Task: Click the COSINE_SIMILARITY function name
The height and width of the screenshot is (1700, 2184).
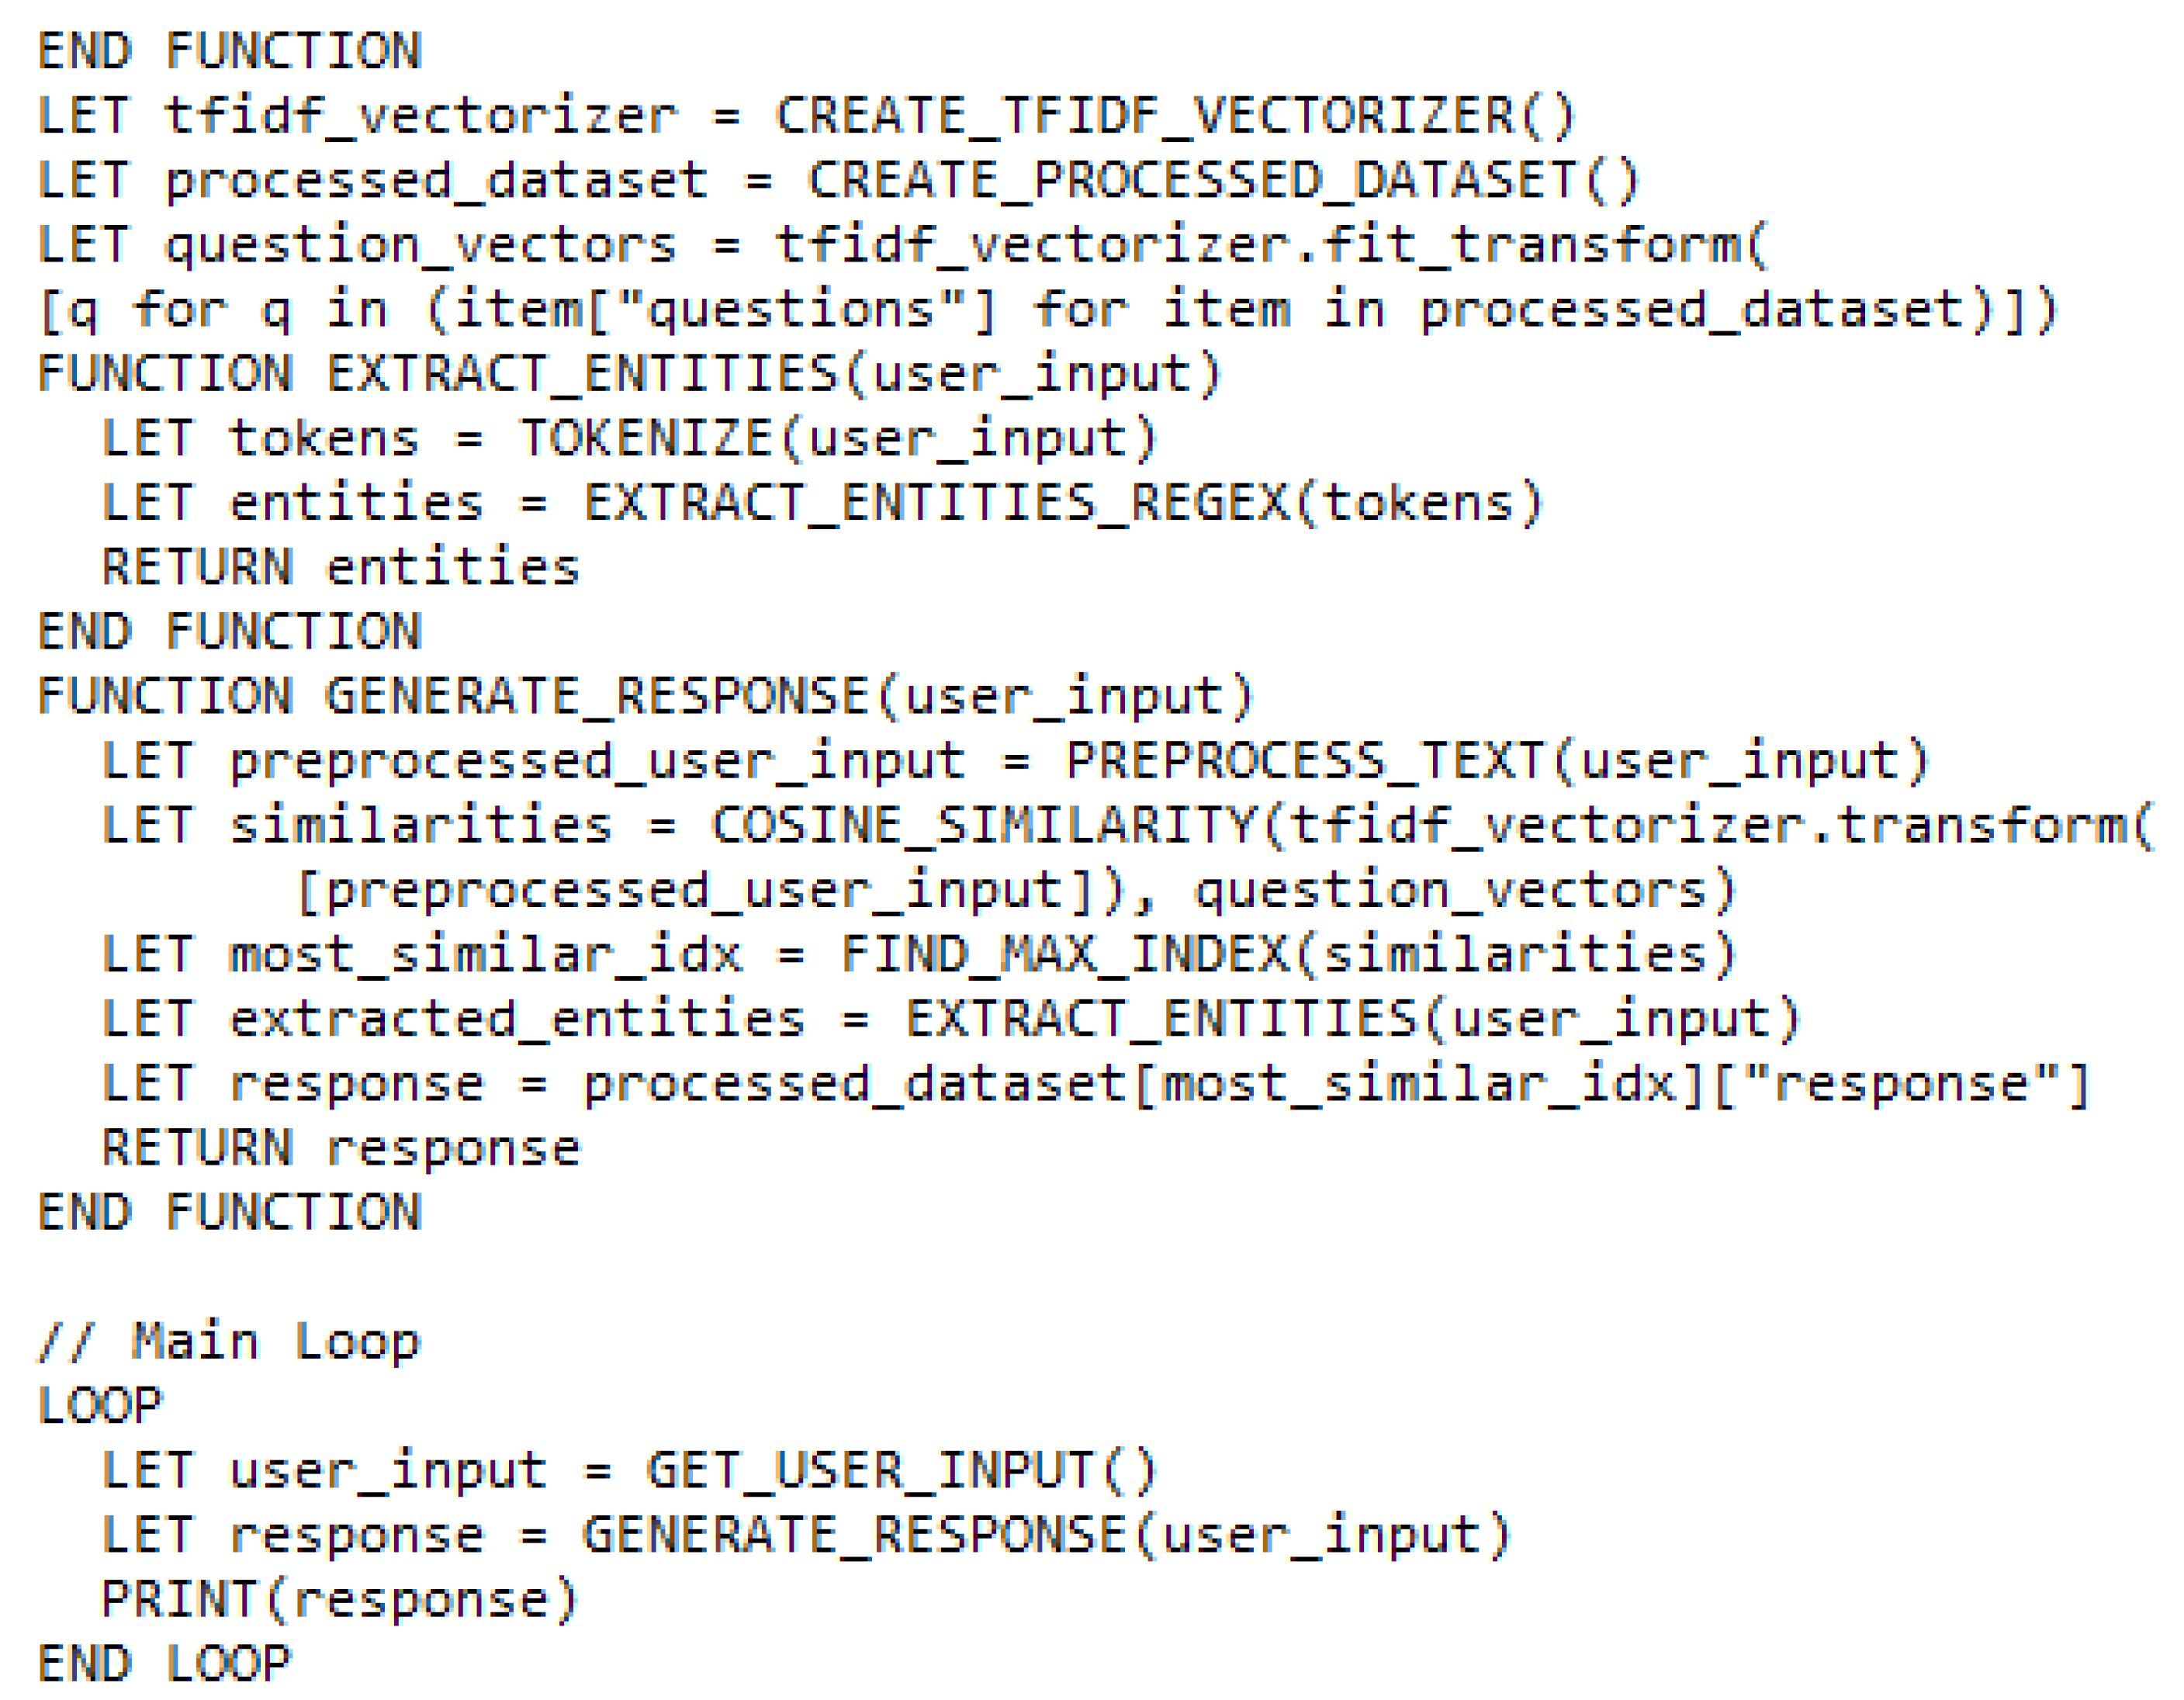Action: point(984,825)
